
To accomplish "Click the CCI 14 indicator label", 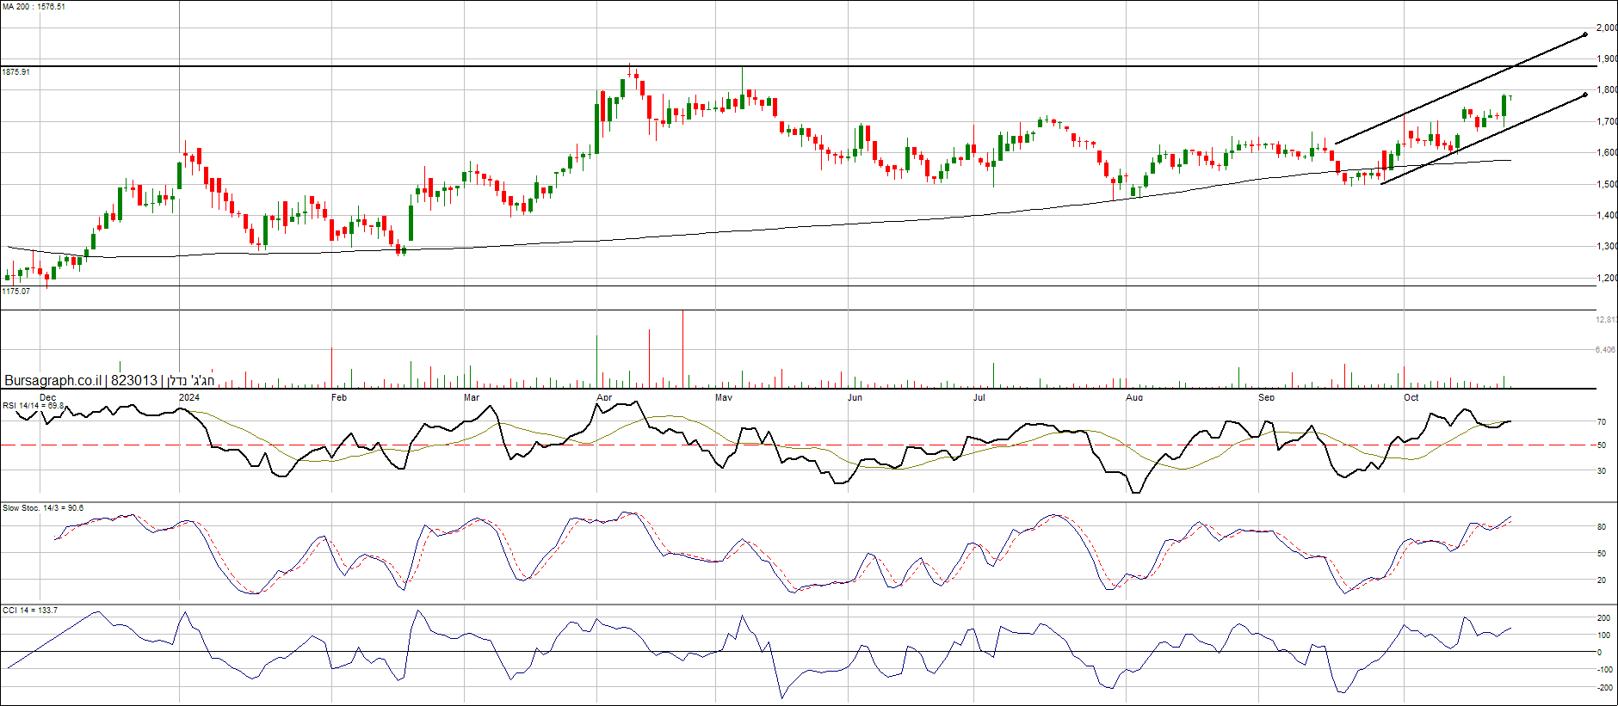I will tap(30, 611).
